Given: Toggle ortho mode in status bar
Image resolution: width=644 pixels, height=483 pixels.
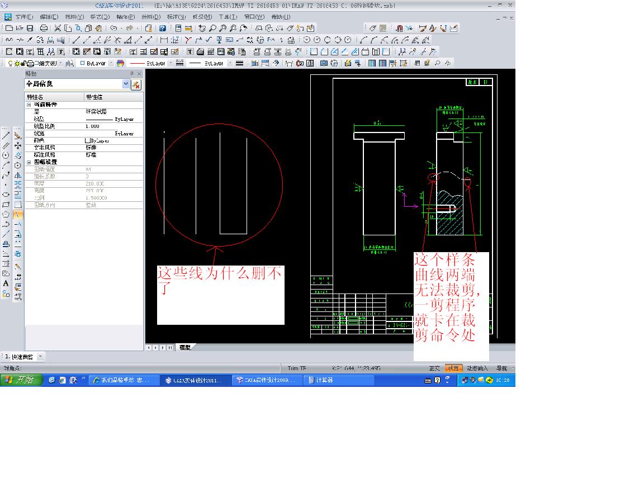Looking at the screenshot, I should (x=434, y=368).
